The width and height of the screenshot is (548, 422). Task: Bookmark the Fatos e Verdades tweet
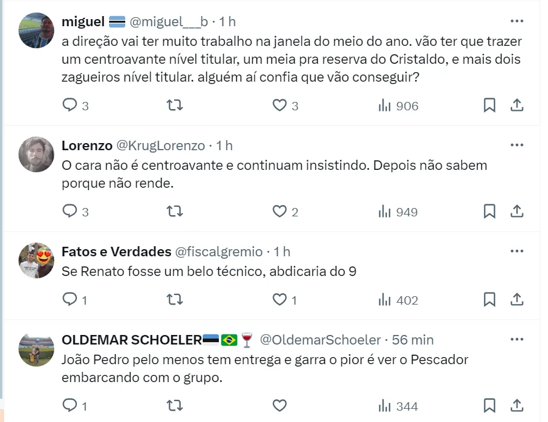point(489,299)
